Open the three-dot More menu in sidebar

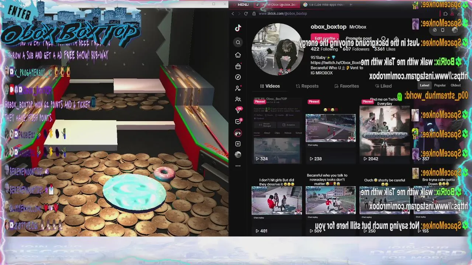pos(238,166)
